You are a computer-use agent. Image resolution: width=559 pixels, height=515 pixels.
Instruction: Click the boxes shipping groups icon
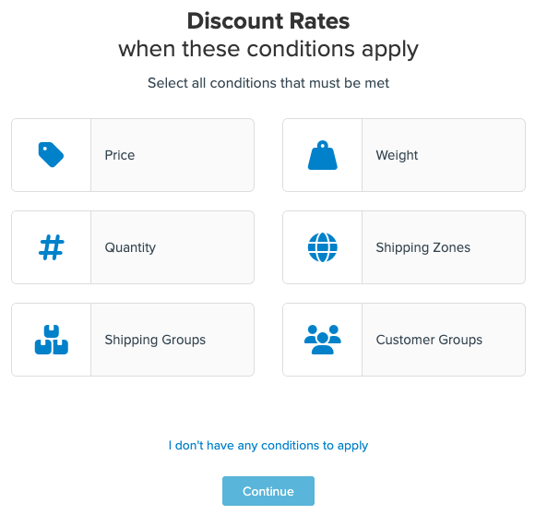pos(51,340)
